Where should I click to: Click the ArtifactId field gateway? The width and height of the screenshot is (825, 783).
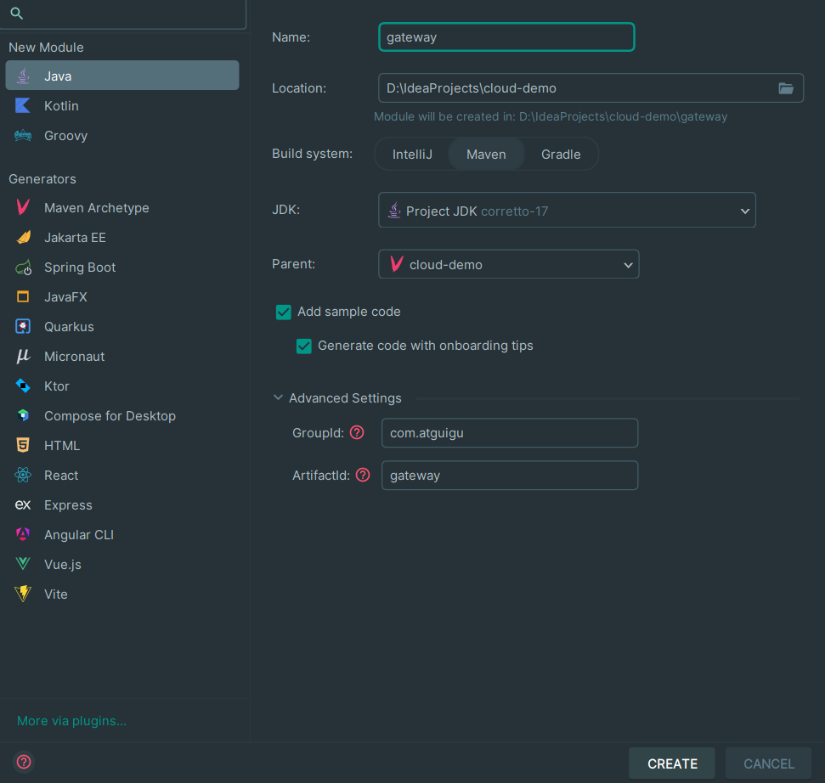509,476
